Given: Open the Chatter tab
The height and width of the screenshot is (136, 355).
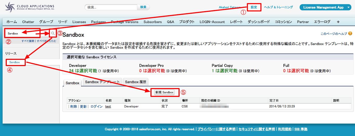Looking at the screenshot, I should (x=28, y=22).
